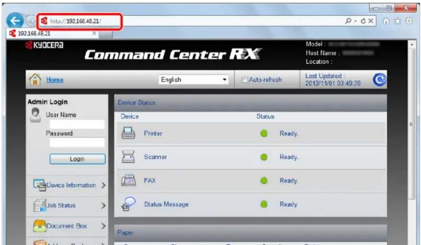Open browser tools gear icon
Viewport: 421px width, 245px height.
pyautogui.click(x=409, y=21)
